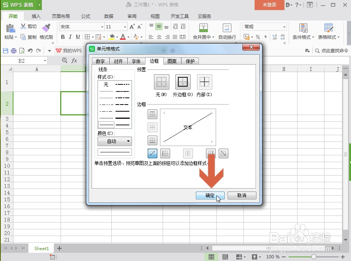
Task: Click the Cut (剪切) scissors icon
Action: 23,27
